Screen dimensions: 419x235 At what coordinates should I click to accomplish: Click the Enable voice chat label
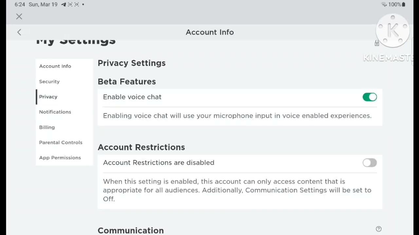(x=132, y=97)
